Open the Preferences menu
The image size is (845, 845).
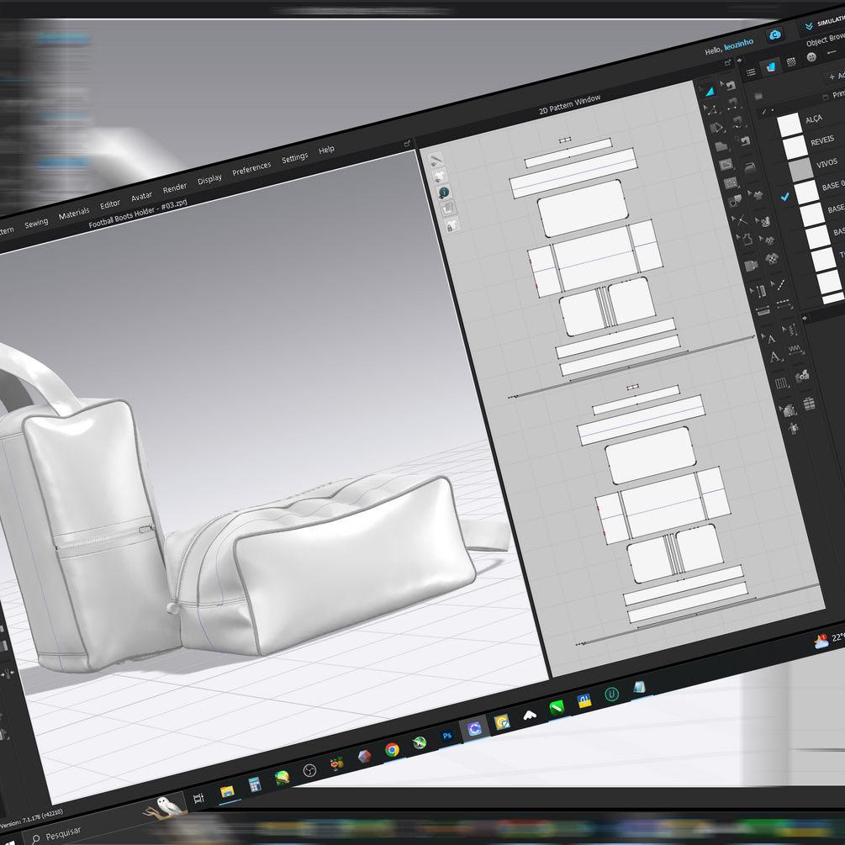point(251,168)
